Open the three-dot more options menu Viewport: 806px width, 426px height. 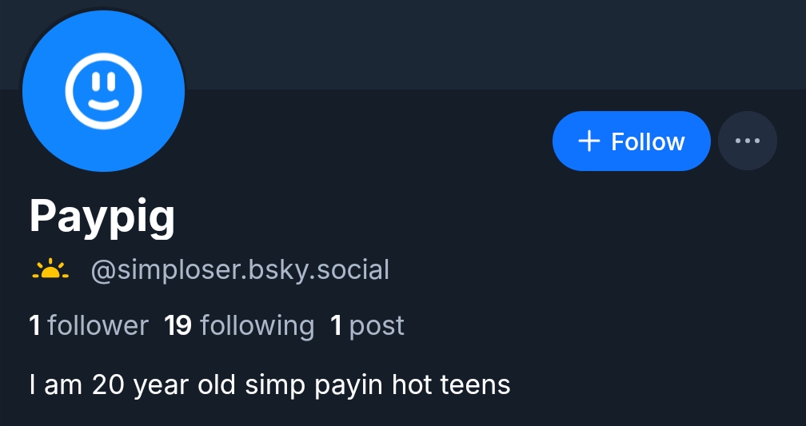pyautogui.click(x=748, y=141)
